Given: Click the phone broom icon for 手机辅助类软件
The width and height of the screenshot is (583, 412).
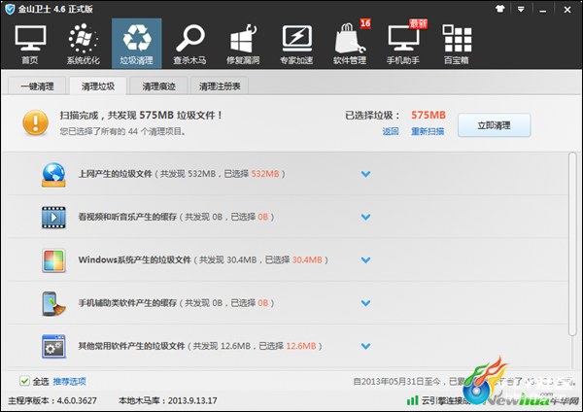Looking at the screenshot, I should [x=53, y=303].
